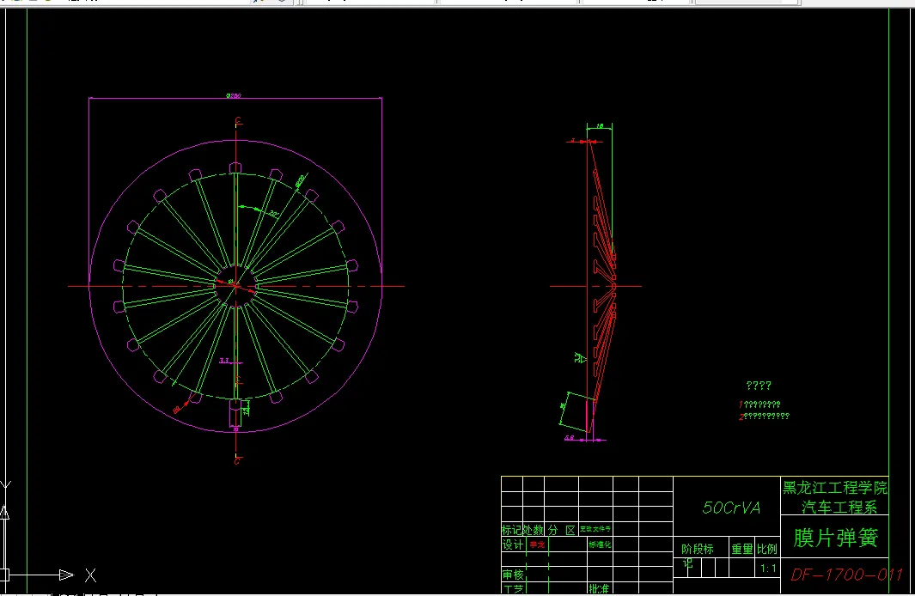Click the 工艺 label
The height and width of the screenshot is (596, 915).
[513, 589]
